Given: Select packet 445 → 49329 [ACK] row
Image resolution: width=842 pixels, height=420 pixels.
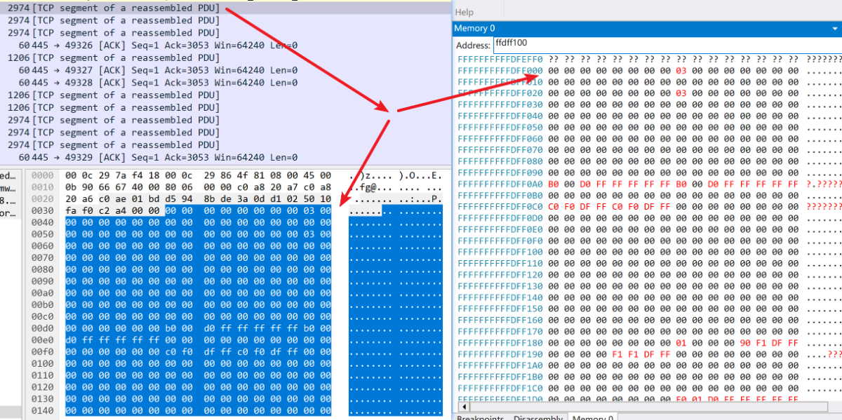Looking at the screenshot, I should (x=225, y=157).
